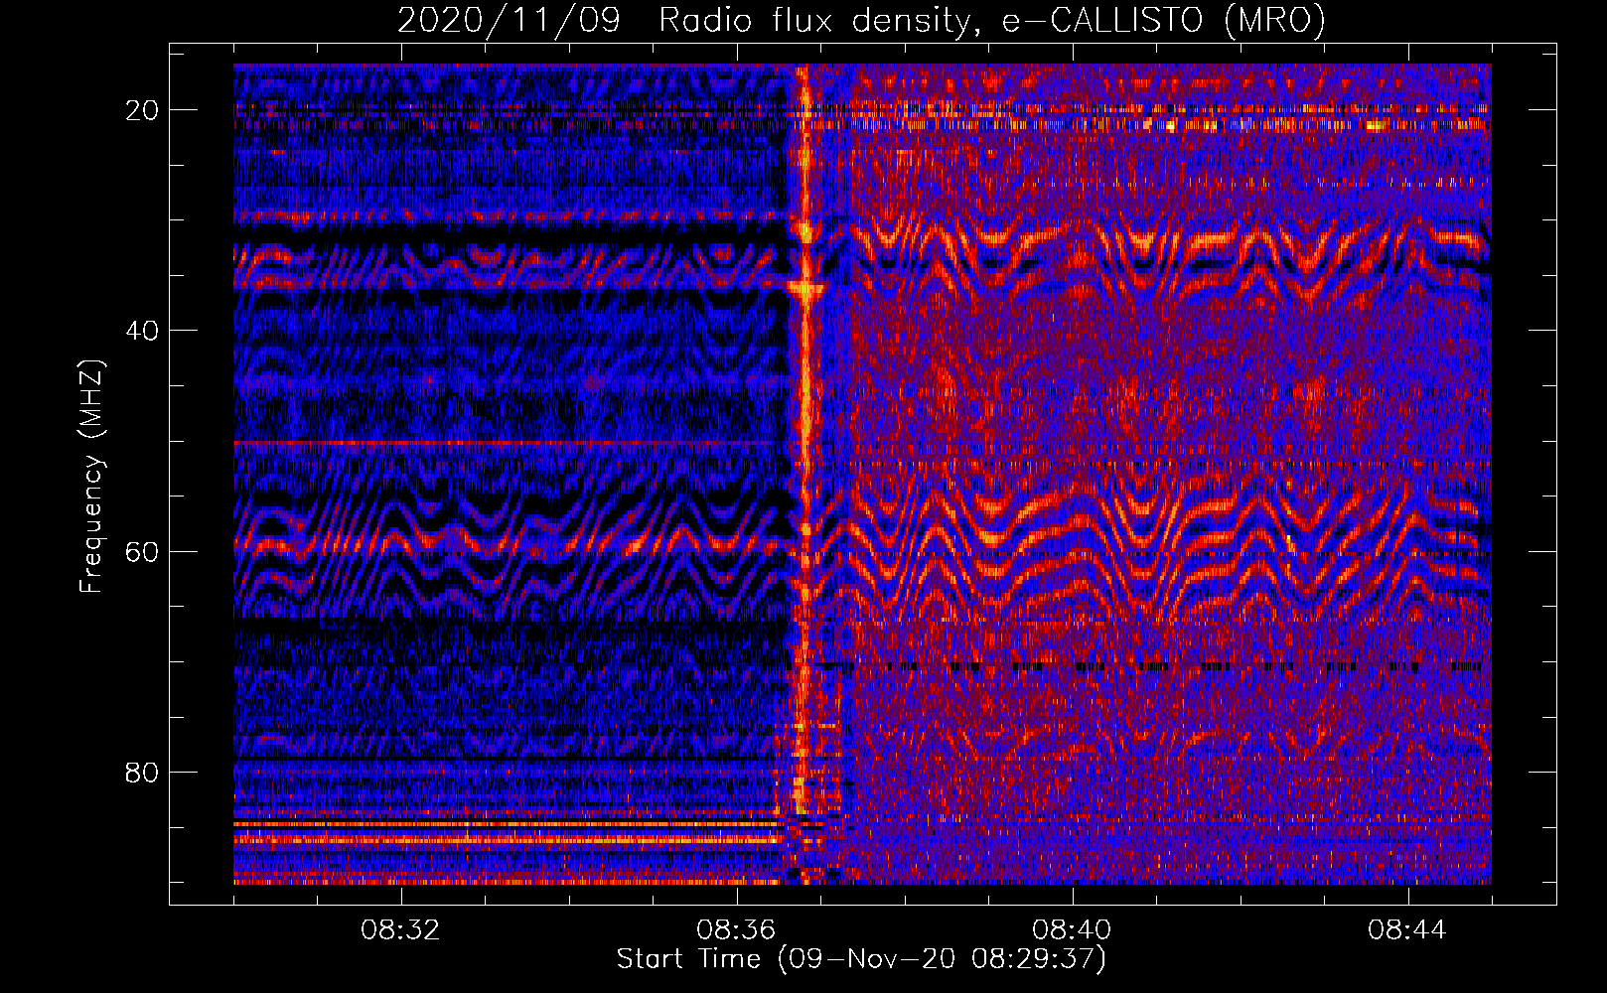Click the 'Frequency (MHZ)' axis label
The height and width of the screenshot is (993, 1607).
click(91, 477)
